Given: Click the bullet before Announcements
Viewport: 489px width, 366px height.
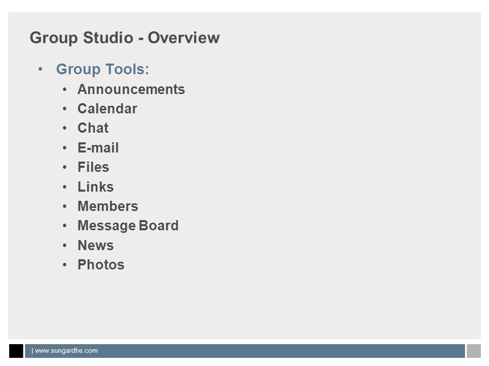Looking at the screenshot, I should [x=65, y=89].
